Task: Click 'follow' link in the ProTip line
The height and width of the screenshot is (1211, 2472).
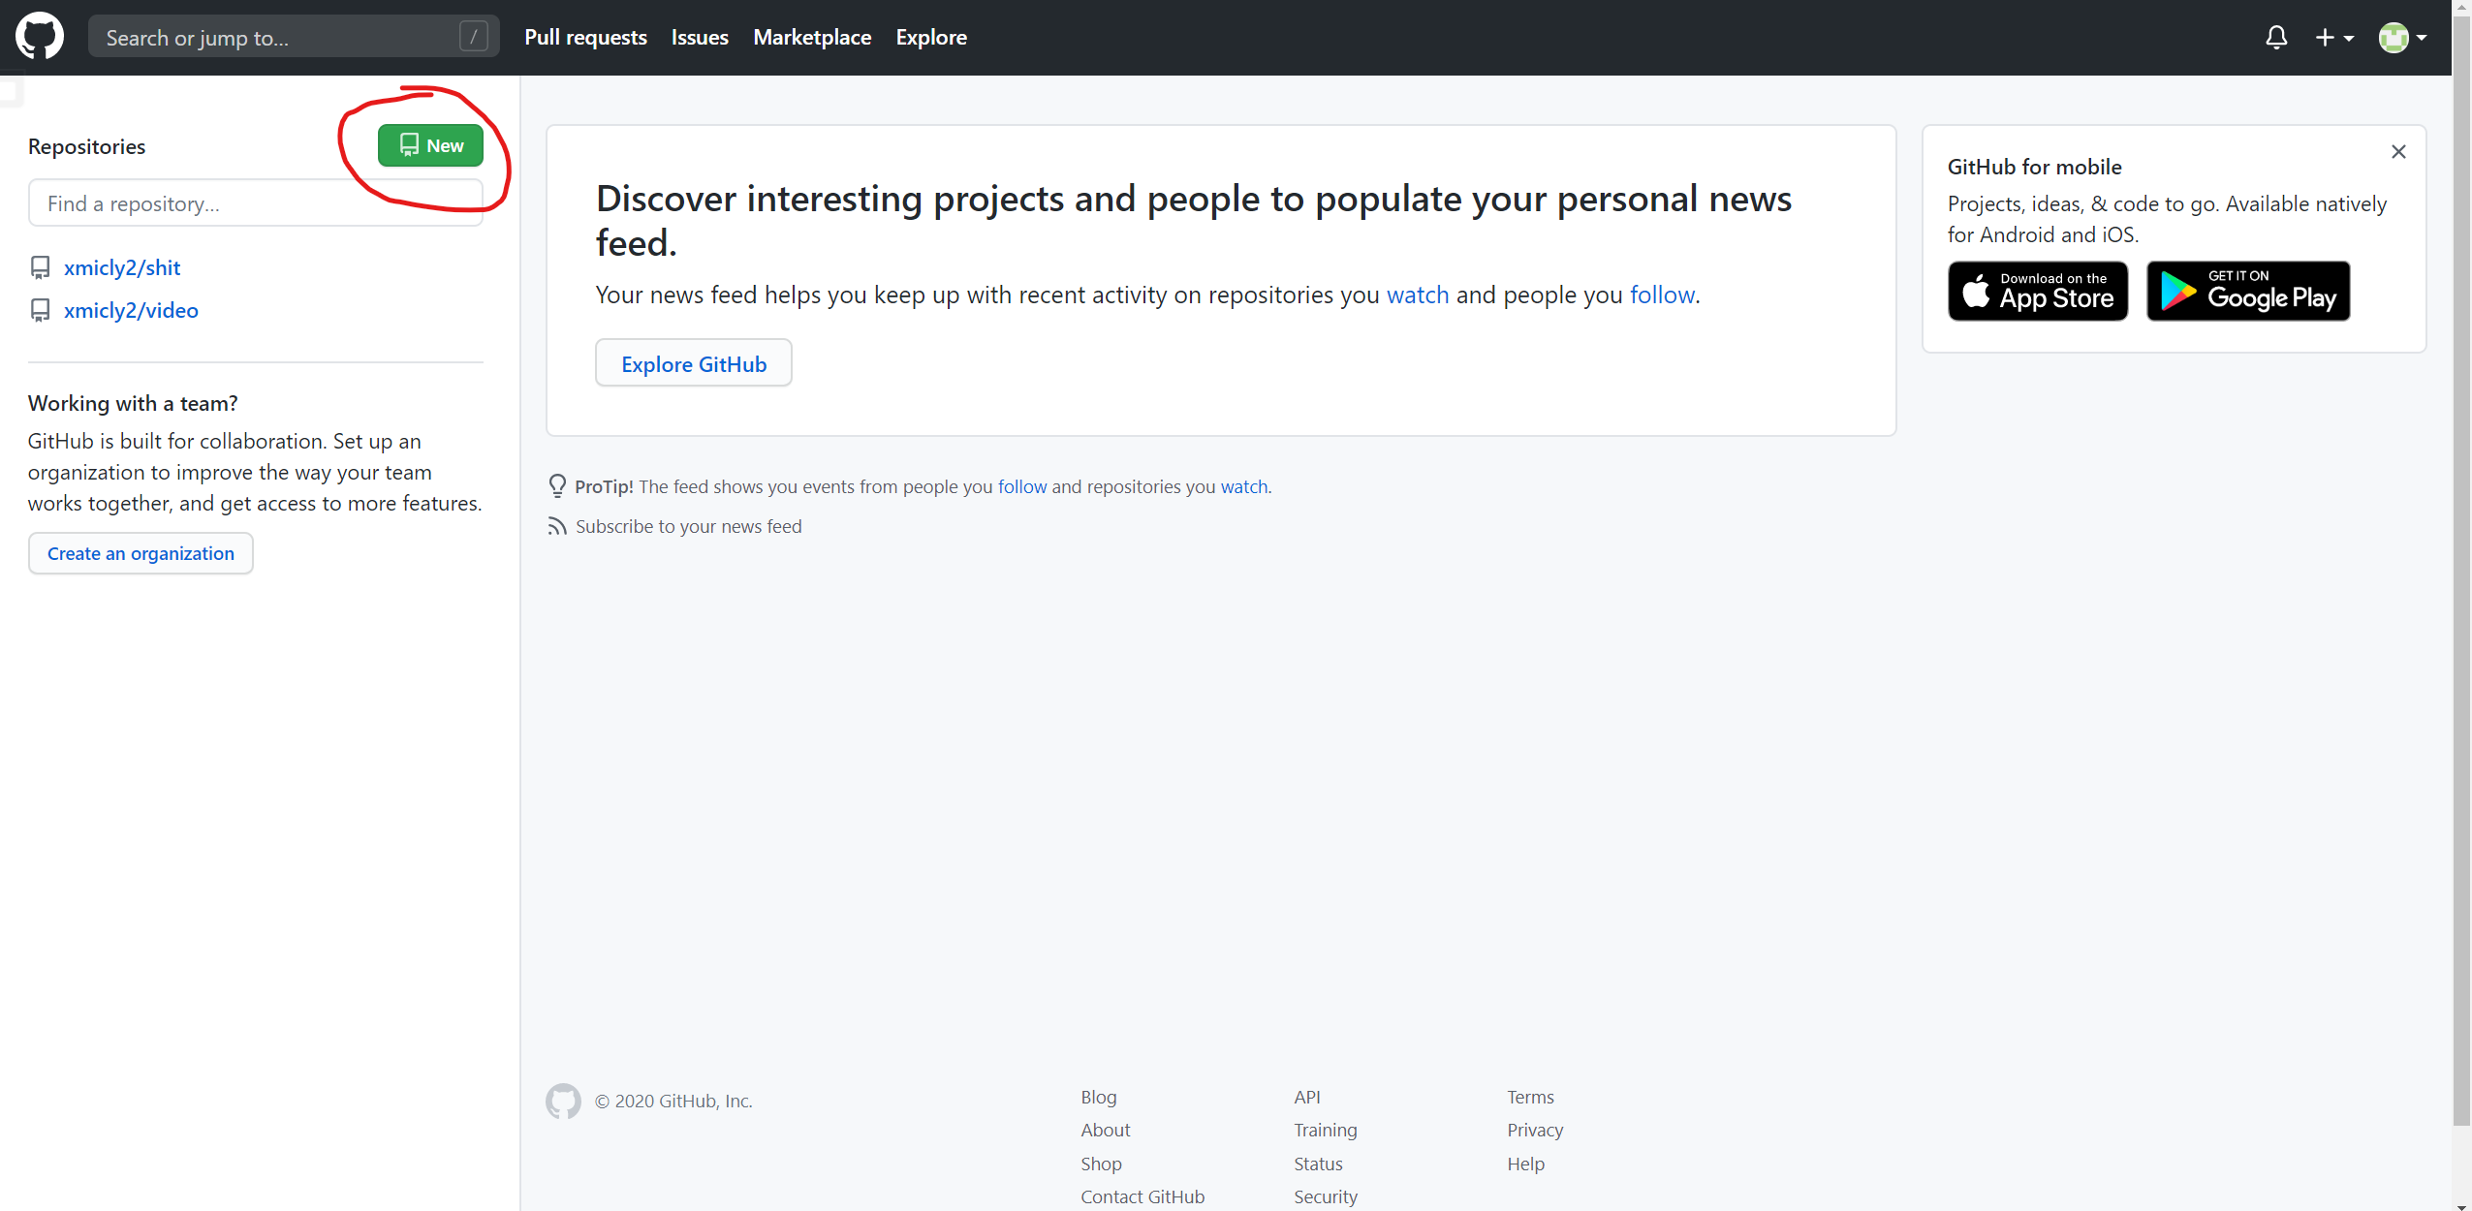Action: (x=1022, y=486)
